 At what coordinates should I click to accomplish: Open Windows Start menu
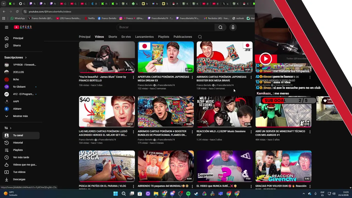[116, 194]
